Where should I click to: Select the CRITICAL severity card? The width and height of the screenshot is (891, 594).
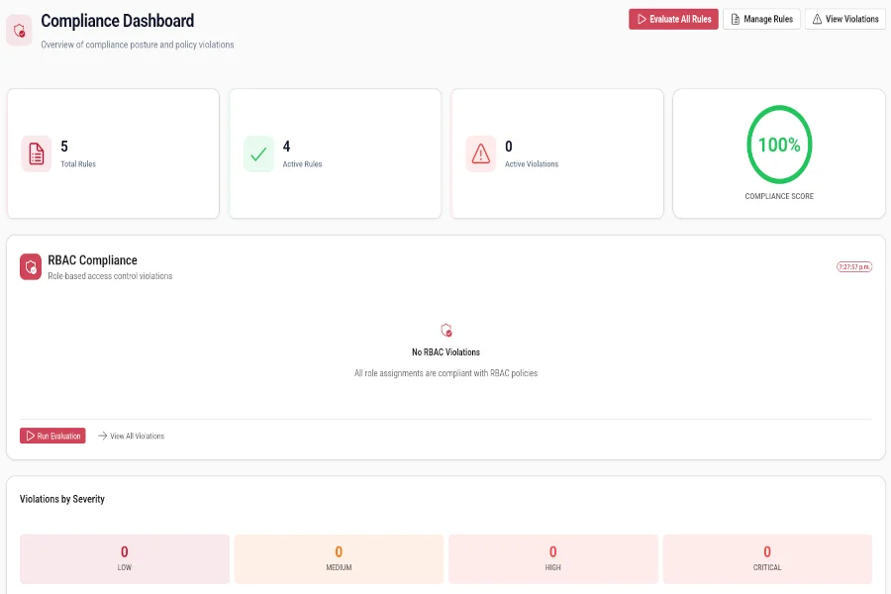[767, 558]
